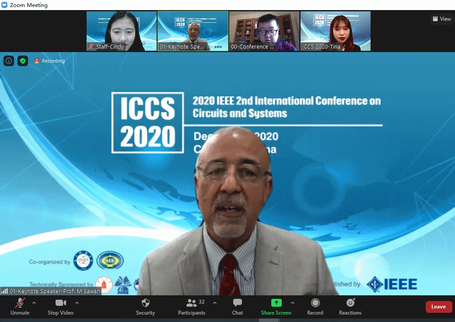Image resolution: width=455 pixels, height=322 pixels.
Task: Select 00-Conference participant video thumbnail
Action: click(264, 31)
